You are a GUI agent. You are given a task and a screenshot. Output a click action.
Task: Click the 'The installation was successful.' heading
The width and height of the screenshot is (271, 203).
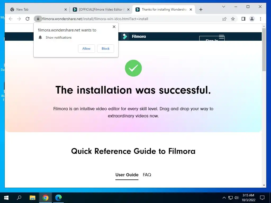(x=133, y=90)
